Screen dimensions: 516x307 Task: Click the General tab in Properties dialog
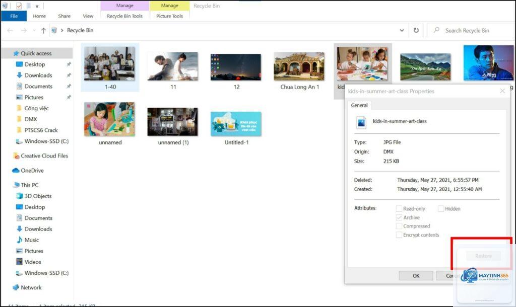359,105
